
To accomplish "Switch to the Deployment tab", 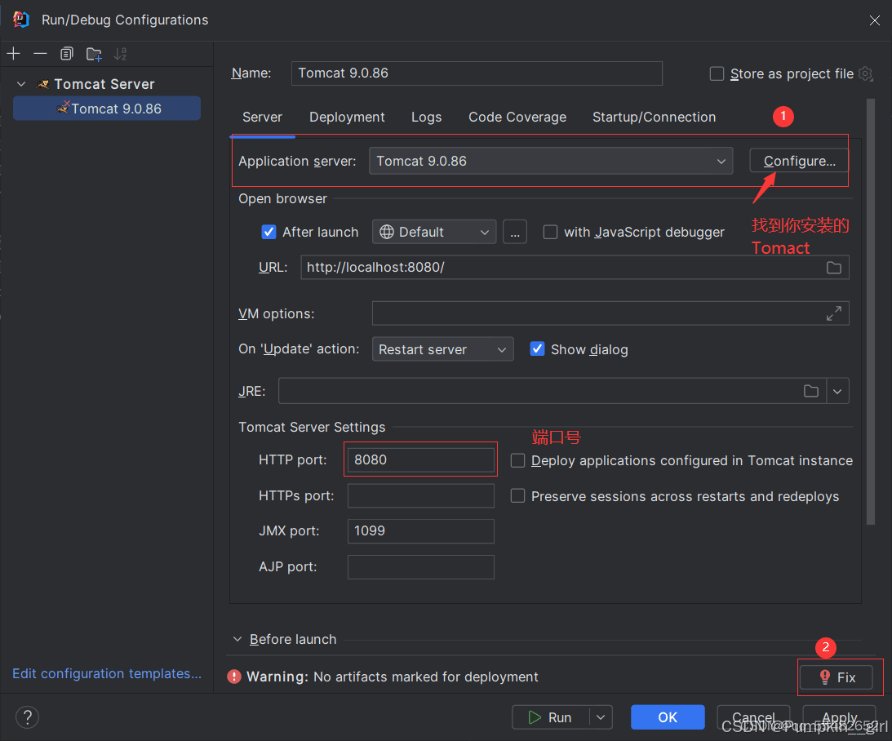I will coord(347,118).
